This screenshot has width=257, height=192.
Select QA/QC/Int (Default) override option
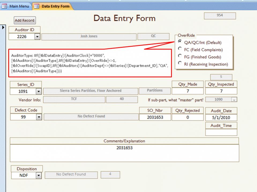pos(180,42)
